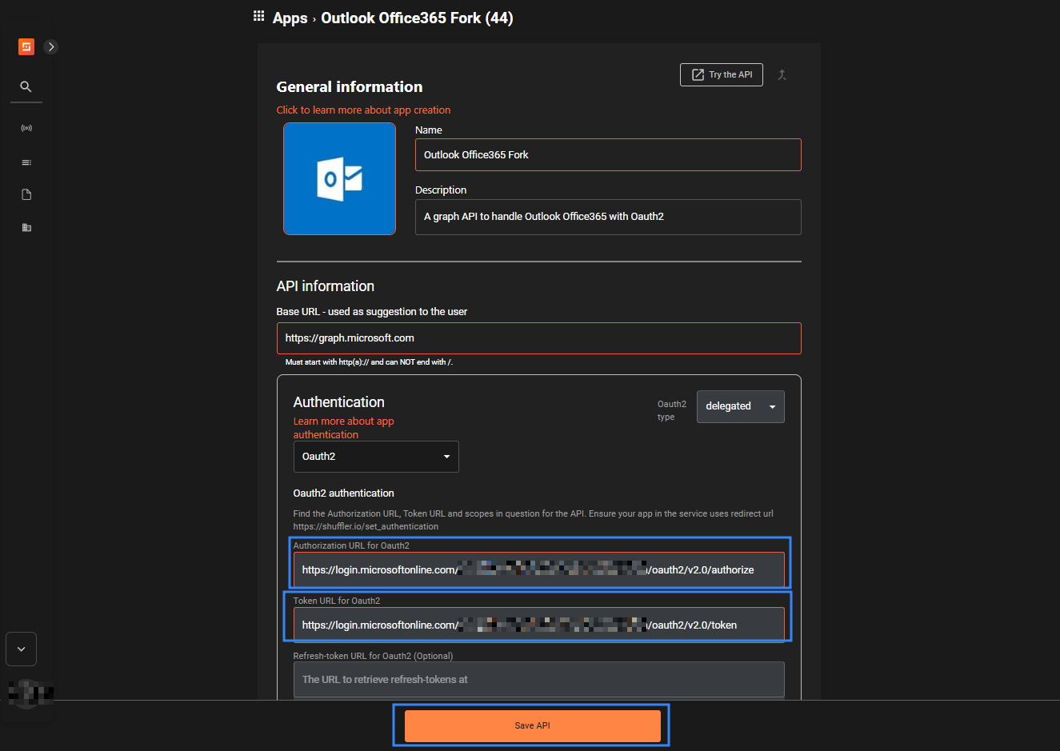Open the Apps breadcrumb
Screen dimensions: 1060x751
pyautogui.click(x=290, y=18)
